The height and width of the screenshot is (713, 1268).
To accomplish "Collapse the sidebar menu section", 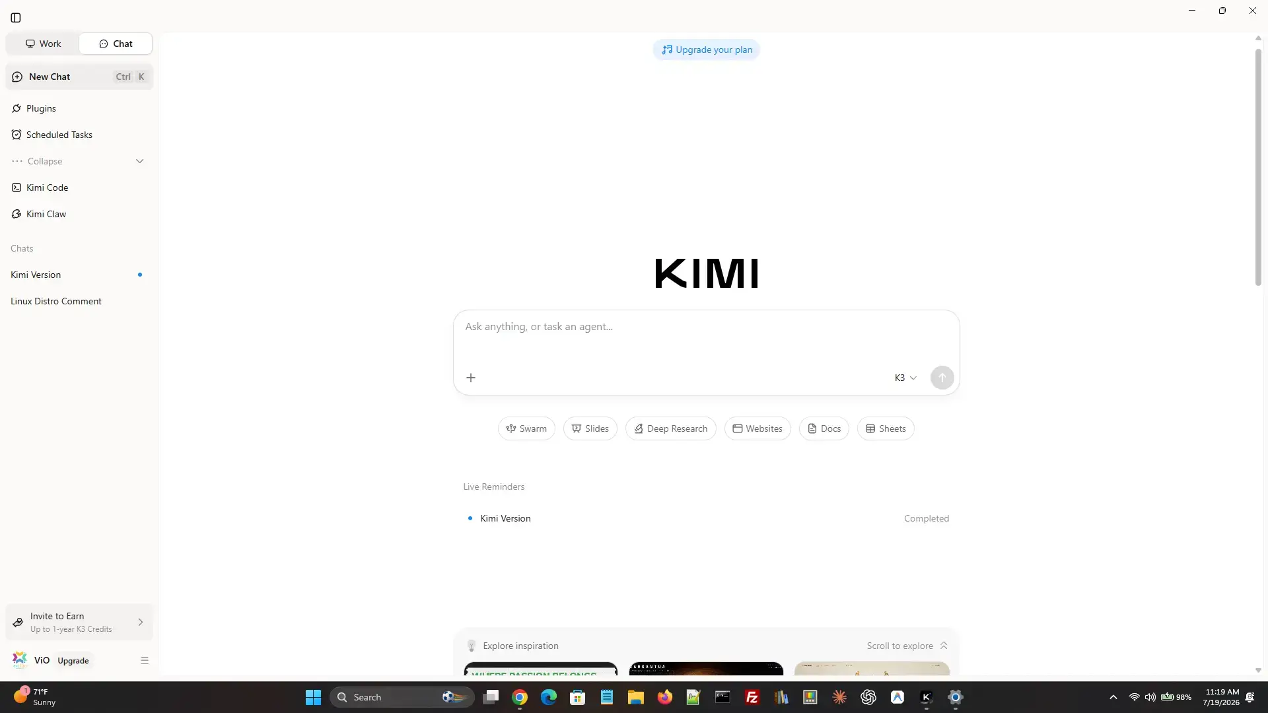I will (79, 161).
